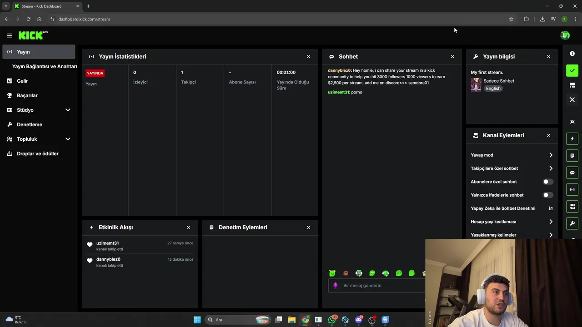Expand the Stüdyo sidebar section
The image size is (582, 327).
pos(68,110)
